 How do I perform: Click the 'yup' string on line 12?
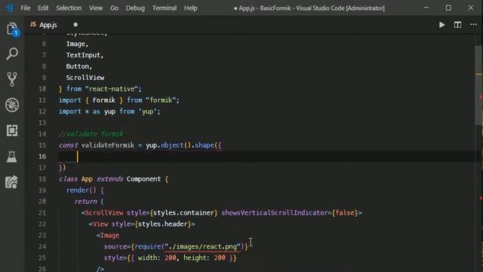tap(148, 111)
